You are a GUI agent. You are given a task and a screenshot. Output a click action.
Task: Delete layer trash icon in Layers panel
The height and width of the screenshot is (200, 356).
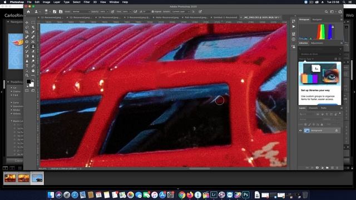[337, 168]
